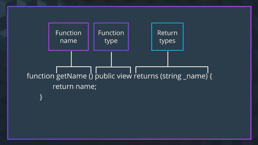
Task: Click the blue Return types box
Action: [167, 37]
